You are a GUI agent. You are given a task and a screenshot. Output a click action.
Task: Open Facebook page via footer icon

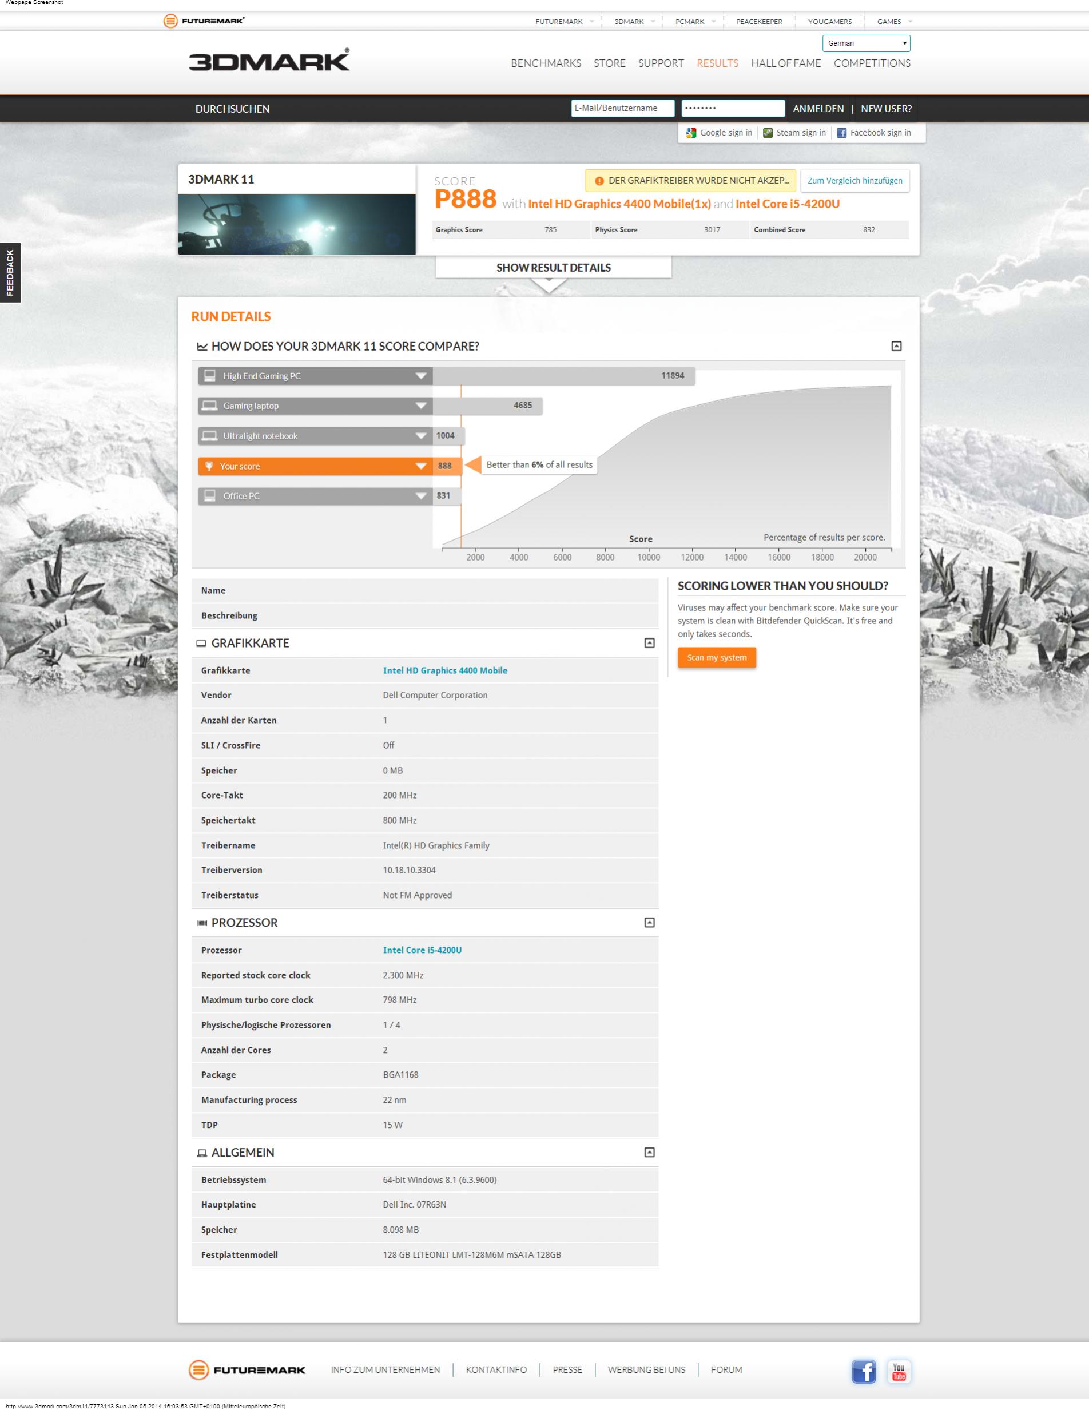pyautogui.click(x=864, y=1371)
